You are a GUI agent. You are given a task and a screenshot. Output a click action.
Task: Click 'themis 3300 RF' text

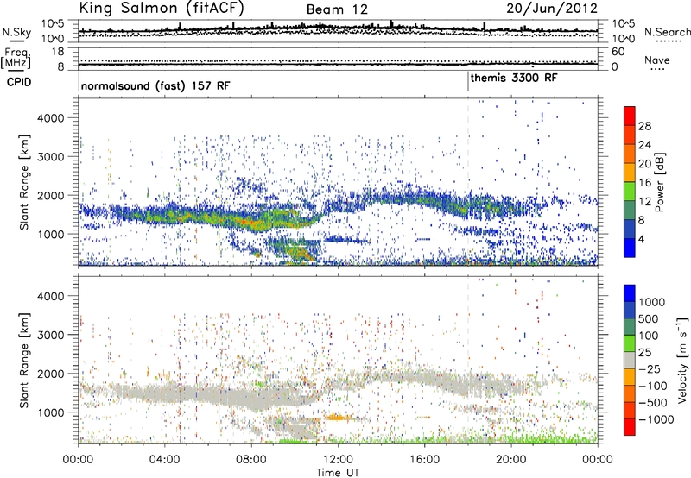pos(514,79)
